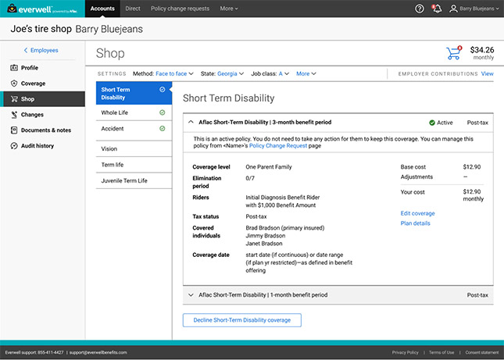Select Vision product
The height and width of the screenshot is (360, 504).
[x=134, y=148]
